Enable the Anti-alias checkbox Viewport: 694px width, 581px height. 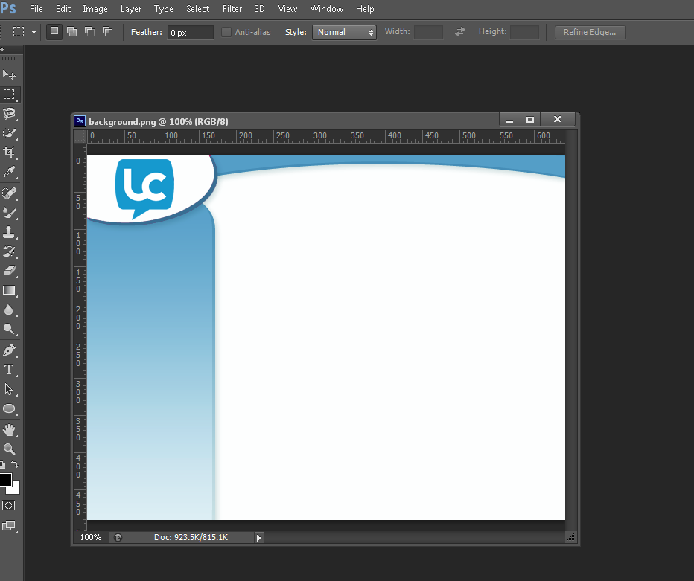226,32
